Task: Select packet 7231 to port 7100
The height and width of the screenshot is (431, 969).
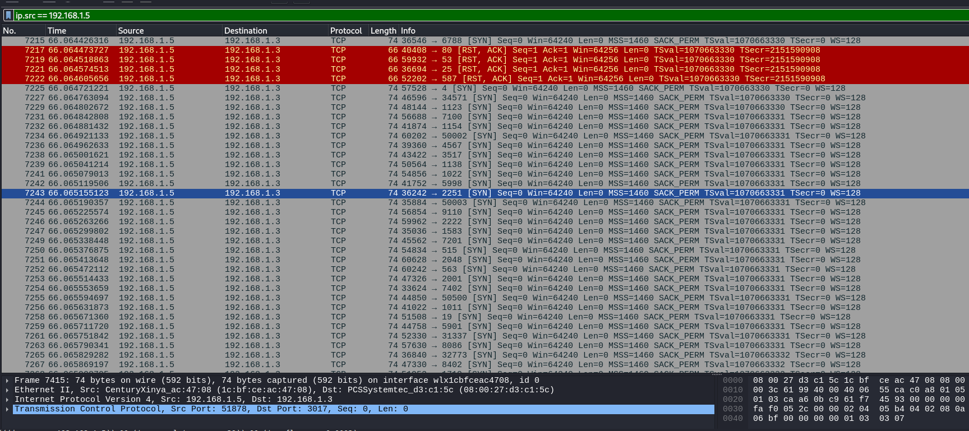Action: coord(485,117)
